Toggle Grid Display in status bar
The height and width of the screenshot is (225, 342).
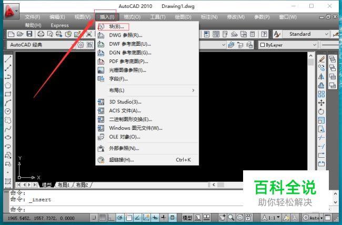coord(102,217)
